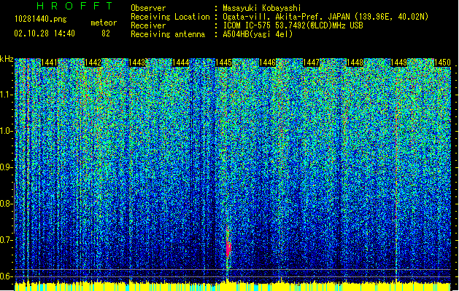459x291 pixels.
Task: Click the HROFFT title text
Action: pos(75,6)
